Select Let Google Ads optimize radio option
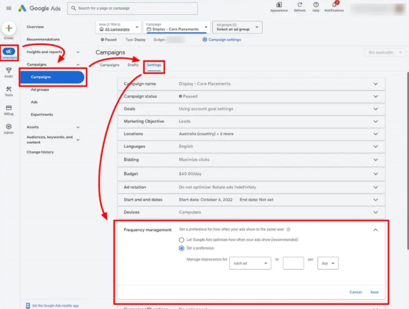 (x=182, y=240)
